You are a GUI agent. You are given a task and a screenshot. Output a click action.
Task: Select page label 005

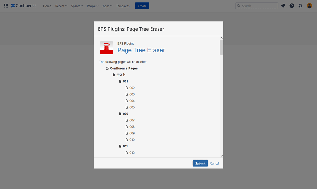pyautogui.click(x=132, y=107)
